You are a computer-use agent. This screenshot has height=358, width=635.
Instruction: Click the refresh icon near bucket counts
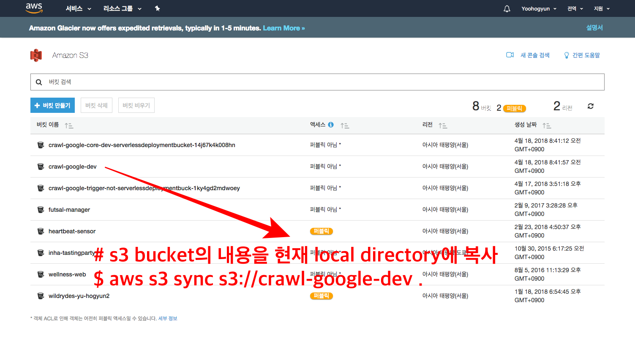point(591,106)
